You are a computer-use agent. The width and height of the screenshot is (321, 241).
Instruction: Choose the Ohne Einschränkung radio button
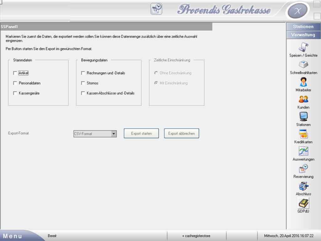[x=156, y=73]
